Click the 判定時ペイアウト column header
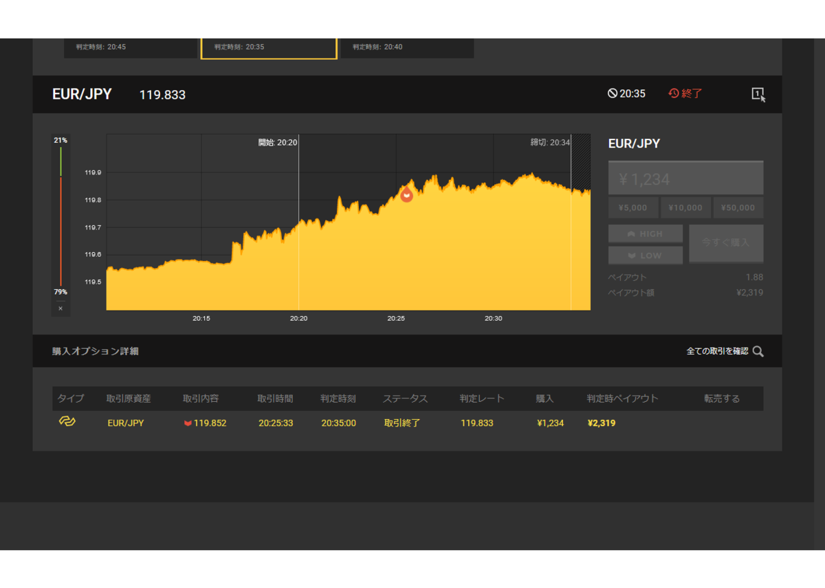This screenshot has width=825, height=588. (622, 398)
